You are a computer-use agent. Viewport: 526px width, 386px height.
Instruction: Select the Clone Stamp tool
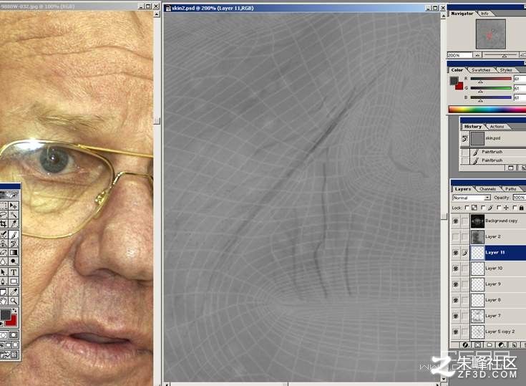point(4,243)
